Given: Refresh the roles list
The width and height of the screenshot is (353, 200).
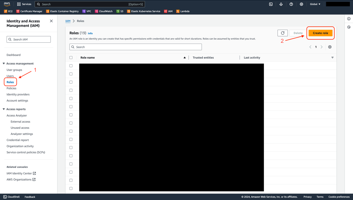Looking at the screenshot, I should coord(283,33).
